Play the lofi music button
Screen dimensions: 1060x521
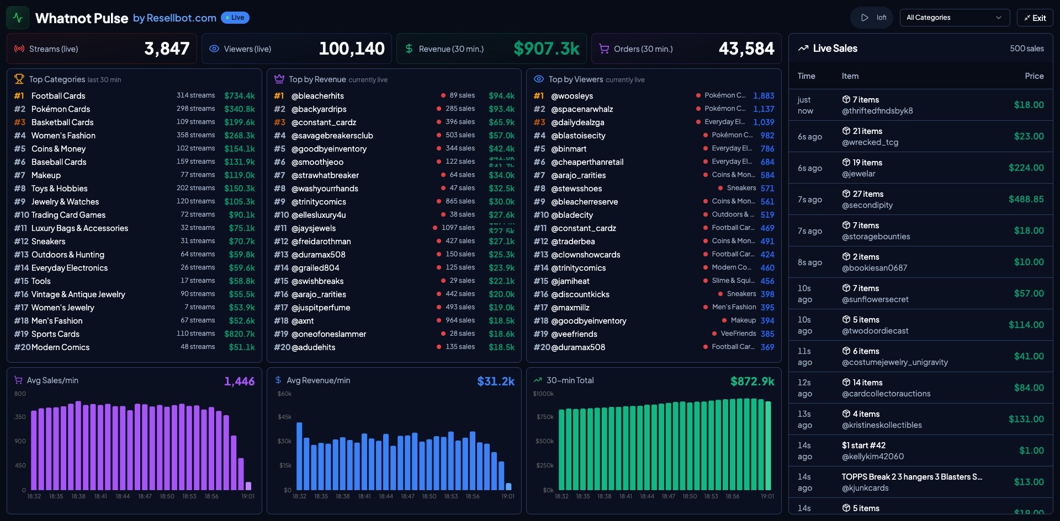(872, 18)
